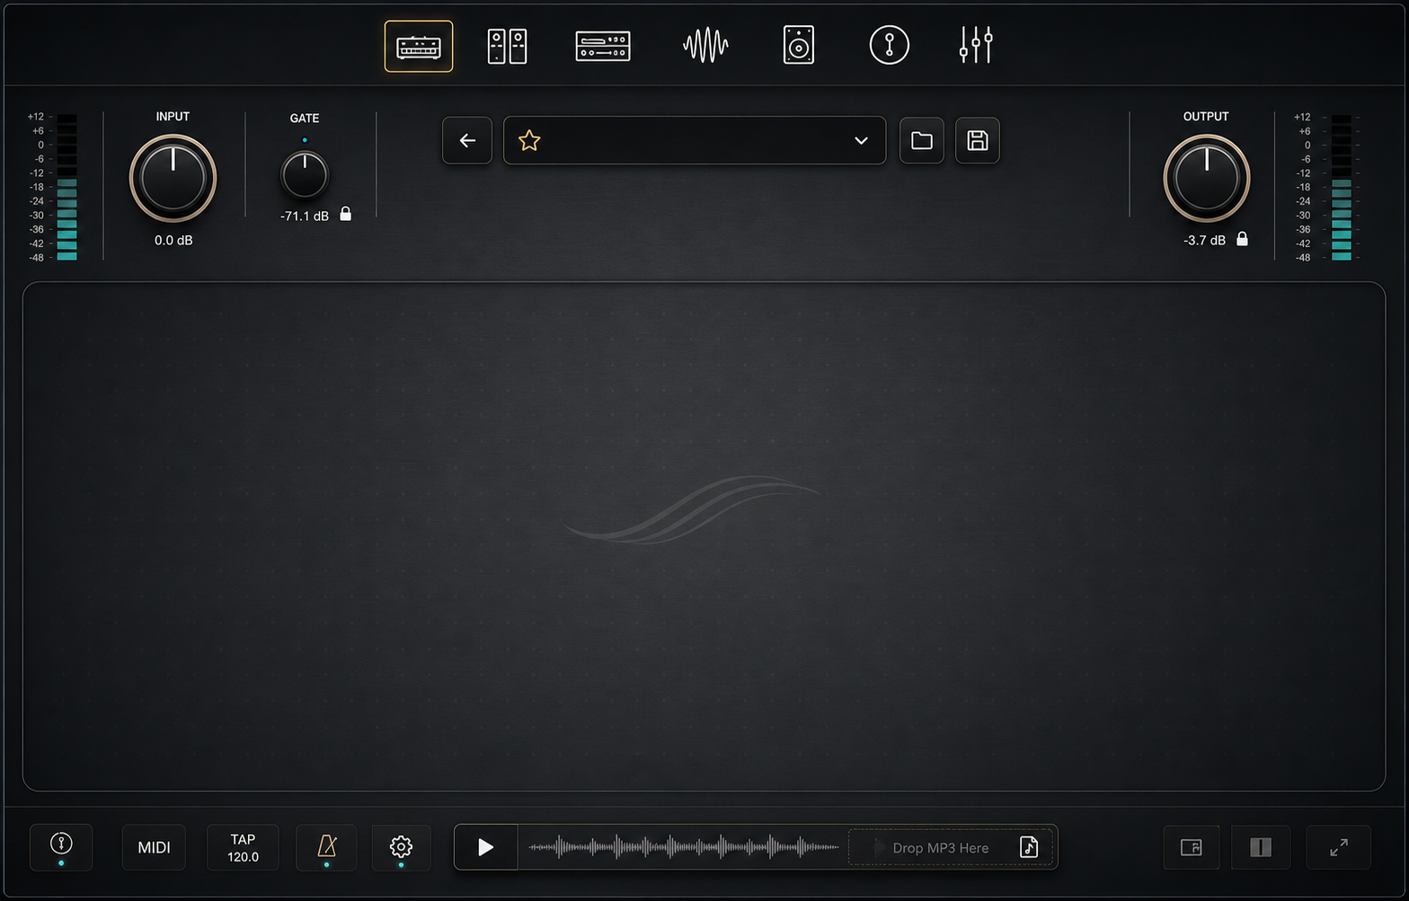
Task: Toggle the metronome
Action: (x=326, y=847)
